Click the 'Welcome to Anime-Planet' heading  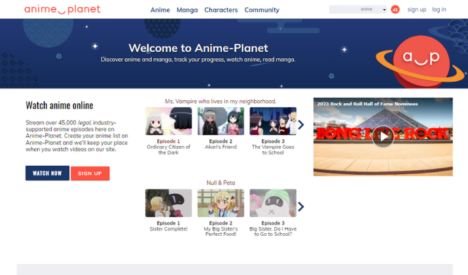point(198,48)
